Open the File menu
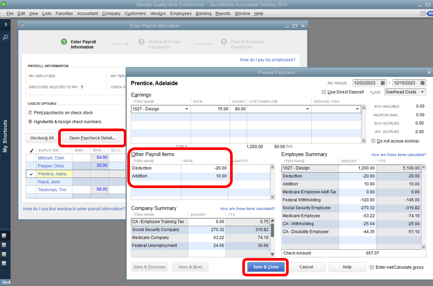 (10, 13)
